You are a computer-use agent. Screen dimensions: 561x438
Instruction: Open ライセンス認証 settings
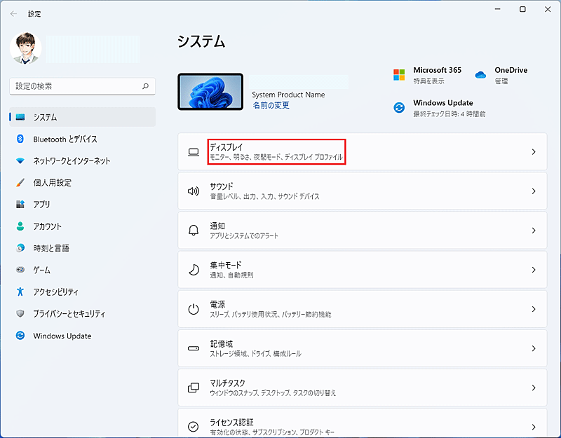tap(363, 423)
